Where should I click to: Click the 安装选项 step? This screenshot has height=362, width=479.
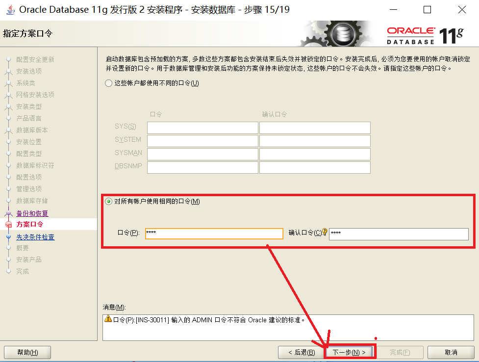pyautogui.click(x=29, y=71)
